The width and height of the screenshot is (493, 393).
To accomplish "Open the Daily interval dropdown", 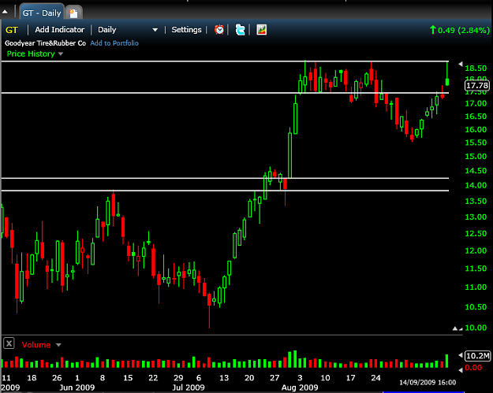I will click(x=128, y=30).
